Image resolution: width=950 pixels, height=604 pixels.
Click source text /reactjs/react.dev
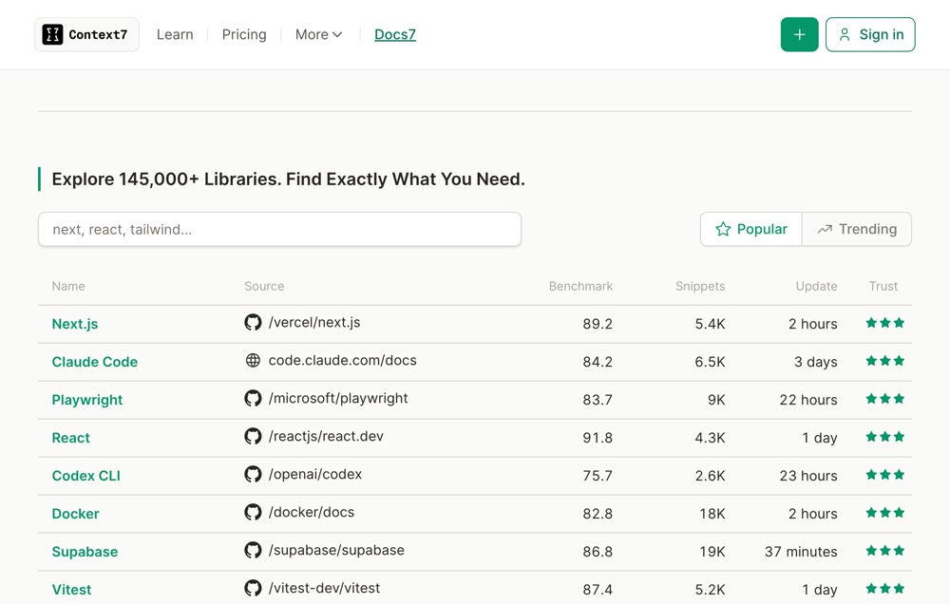pyautogui.click(x=326, y=436)
